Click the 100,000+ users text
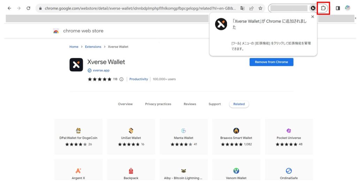357x184 pixels. point(164,79)
